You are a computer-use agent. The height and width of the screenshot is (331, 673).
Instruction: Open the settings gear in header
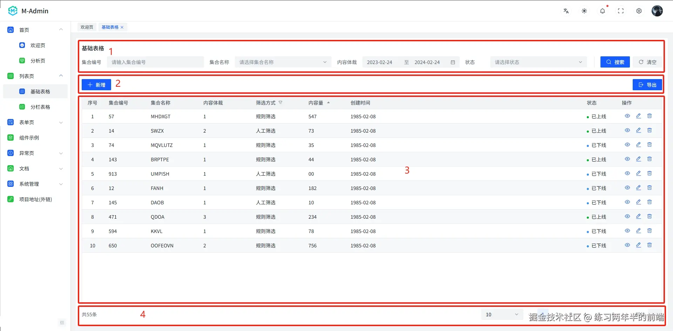(639, 11)
